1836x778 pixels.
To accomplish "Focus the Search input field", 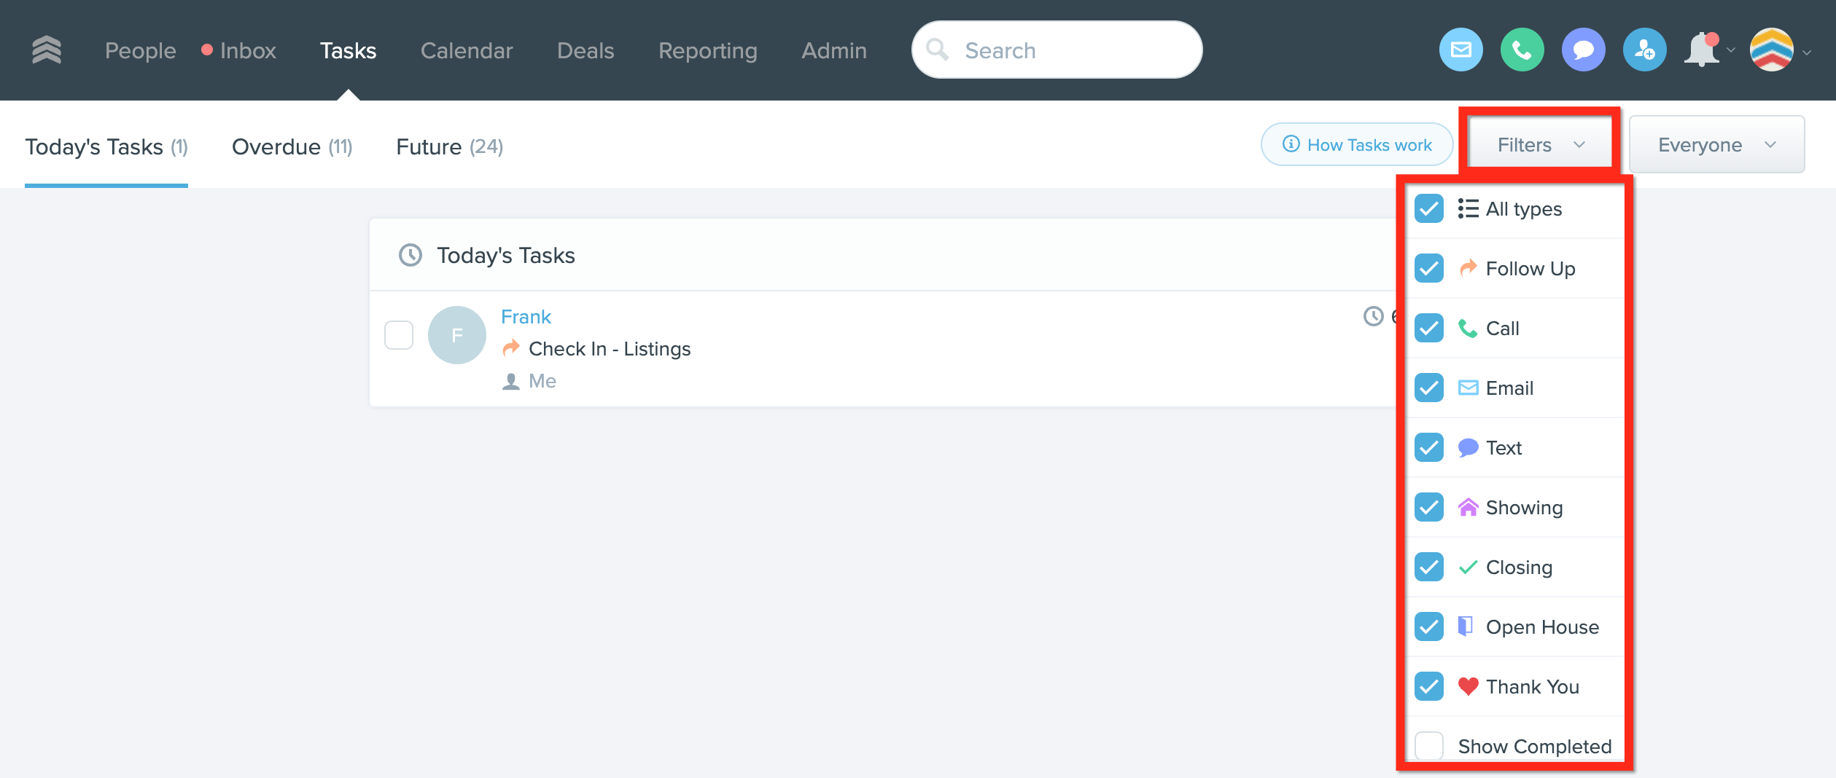I will pos(1057,50).
